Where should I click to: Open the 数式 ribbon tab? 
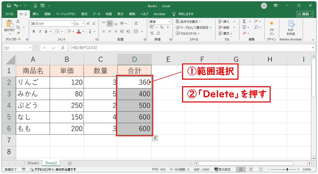(84, 14)
